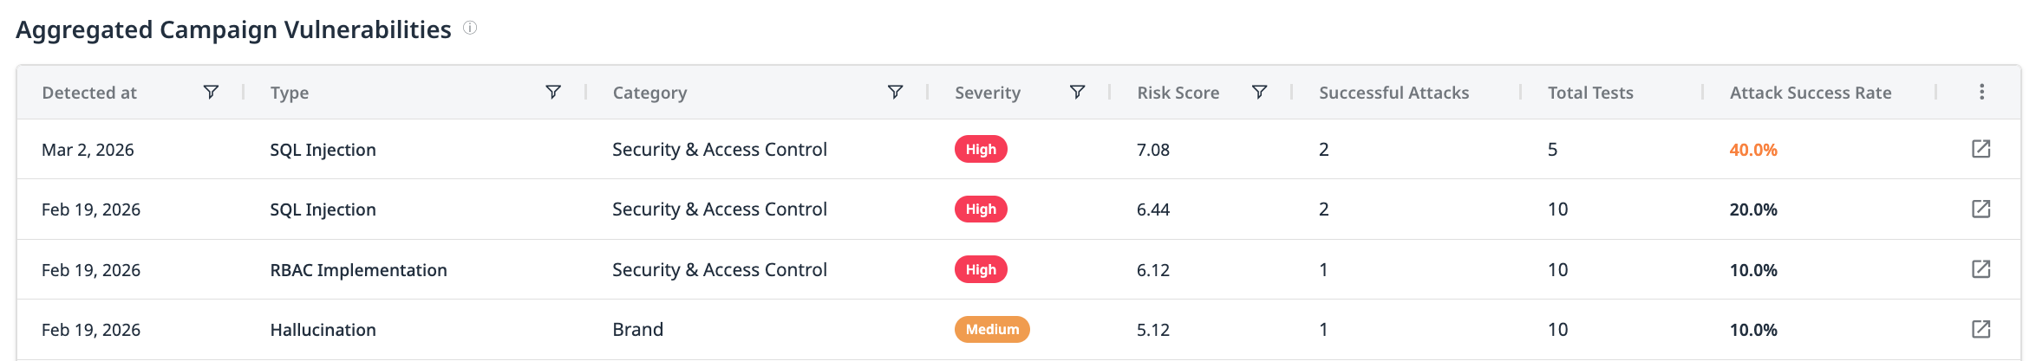The height and width of the screenshot is (361, 2036).
Task: Open the Category column filter
Action: tap(896, 92)
